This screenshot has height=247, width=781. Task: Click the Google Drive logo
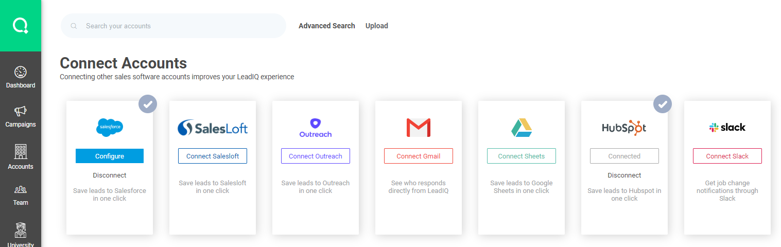[x=522, y=128]
